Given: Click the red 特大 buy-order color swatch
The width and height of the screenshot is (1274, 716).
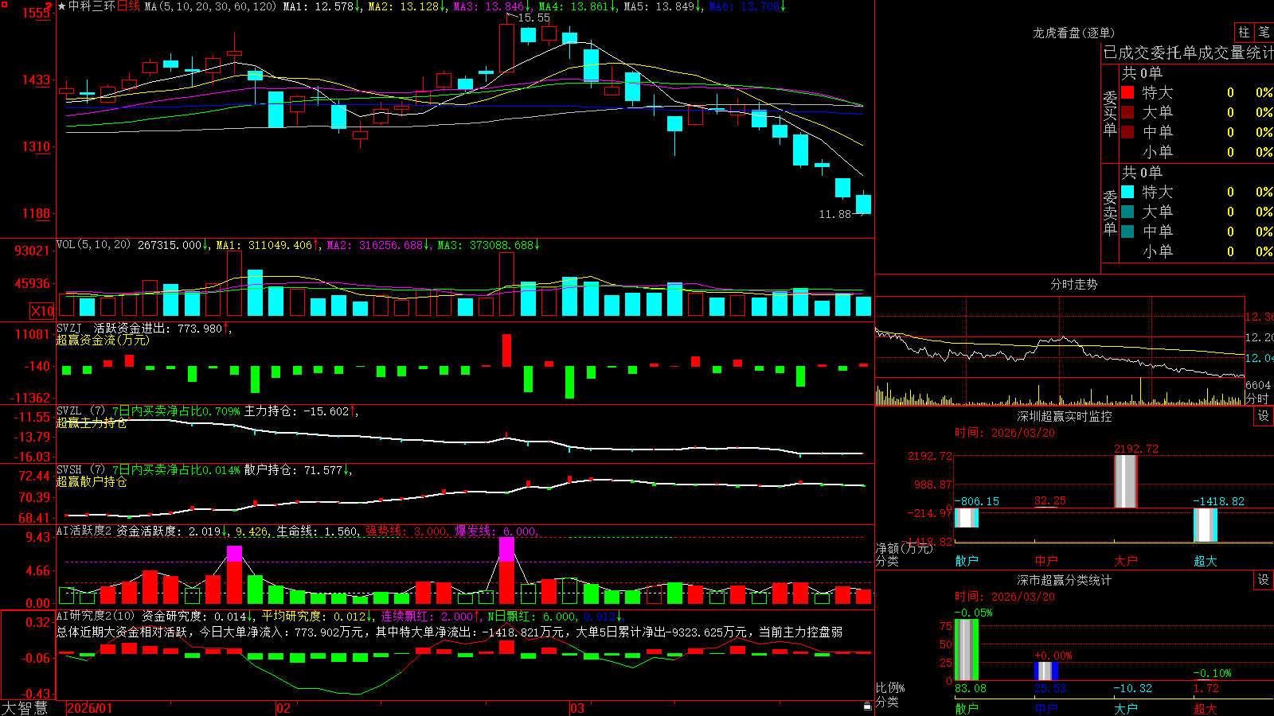Looking at the screenshot, I should (x=1127, y=92).
